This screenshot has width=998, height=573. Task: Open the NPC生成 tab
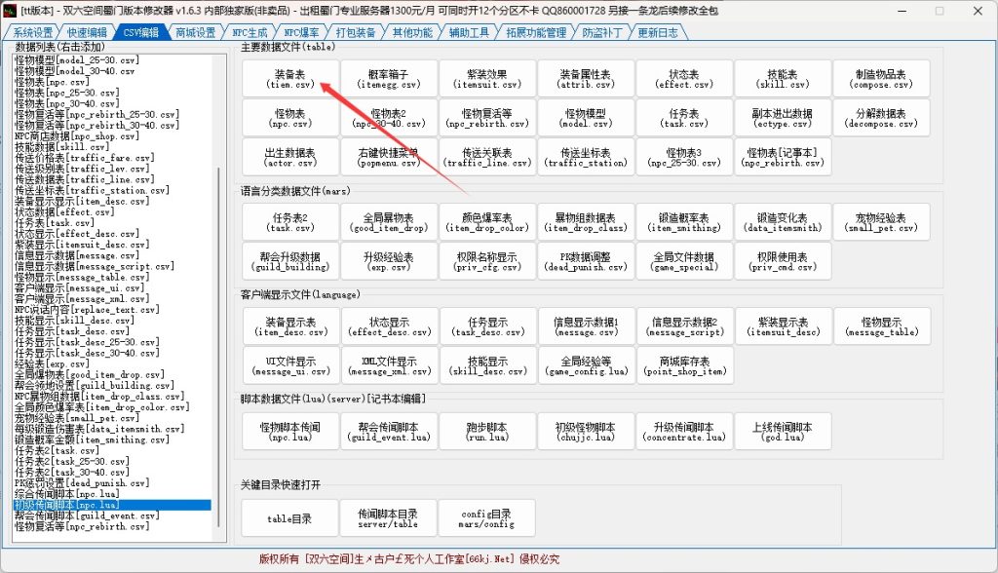coord(249,32)
